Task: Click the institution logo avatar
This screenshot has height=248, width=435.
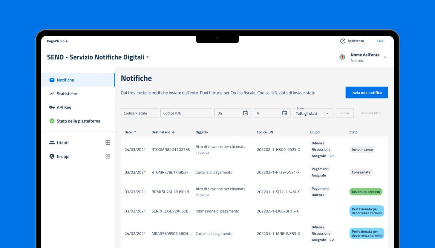Action: (342, 57)
